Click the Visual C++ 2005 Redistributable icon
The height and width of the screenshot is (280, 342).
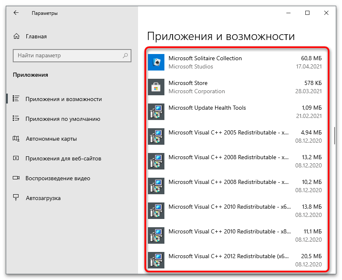156,136
